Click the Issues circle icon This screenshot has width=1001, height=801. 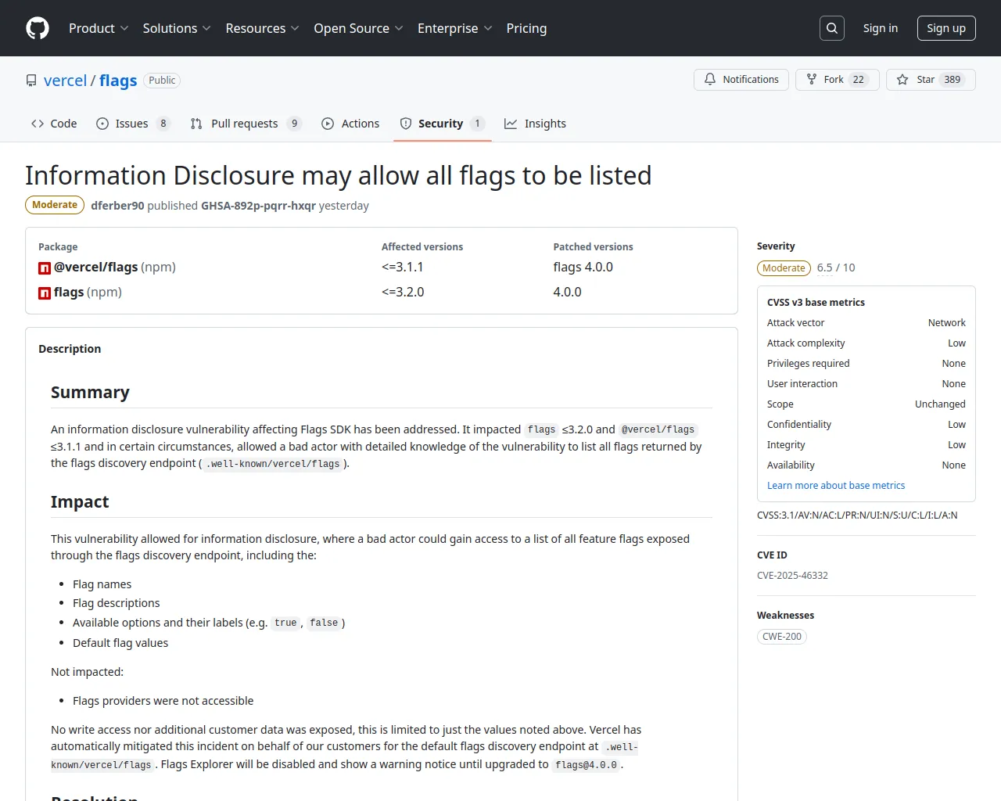pos(102,124)
